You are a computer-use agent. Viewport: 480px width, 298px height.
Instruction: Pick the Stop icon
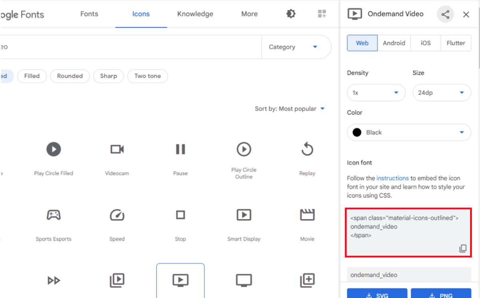pos(180,215)
